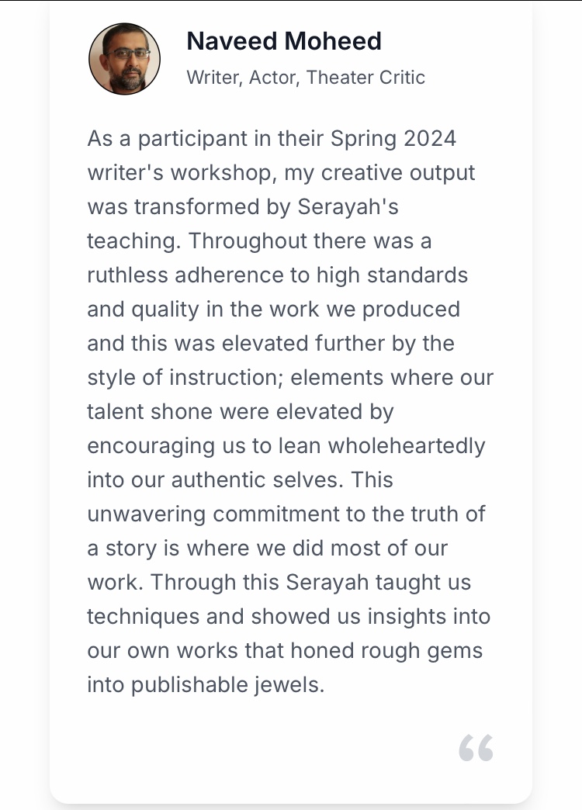Screen dimensions: 582x810
Task: Click the phrase "talent shone"
Action: pos(150,412)
